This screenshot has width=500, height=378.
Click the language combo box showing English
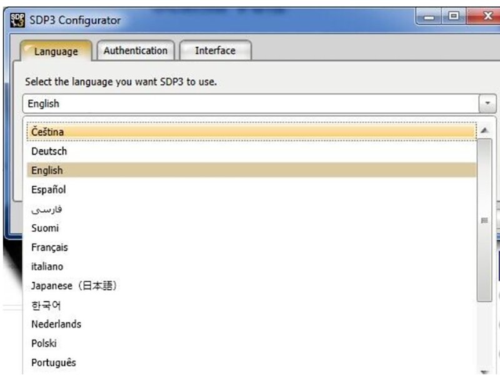point(259,103)
